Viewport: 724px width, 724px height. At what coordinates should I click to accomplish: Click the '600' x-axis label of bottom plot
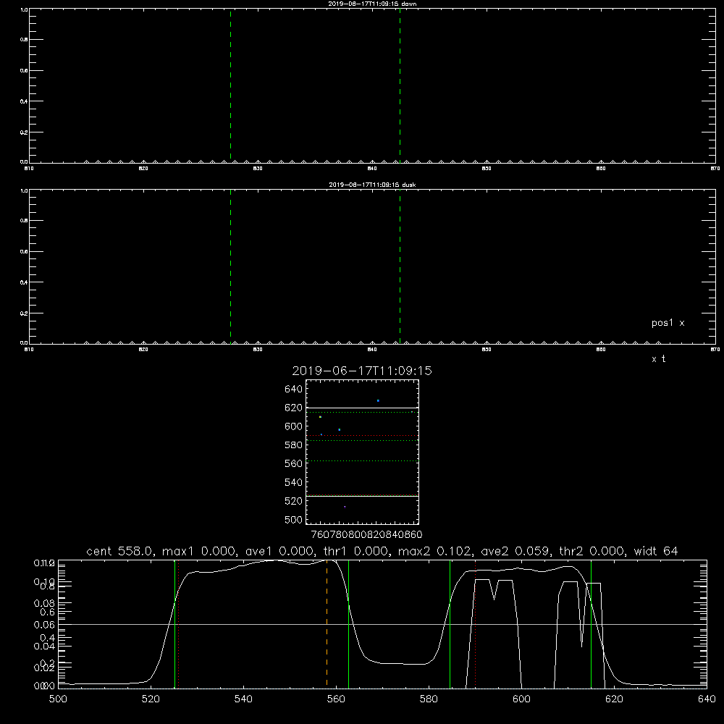pyautogui.click(x=521, y=699)
